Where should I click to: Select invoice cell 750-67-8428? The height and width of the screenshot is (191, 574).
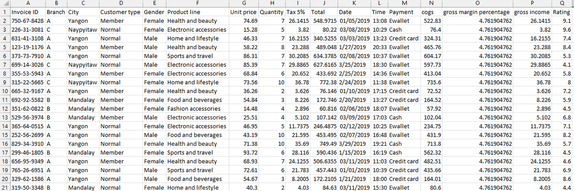tap(27, 21)
